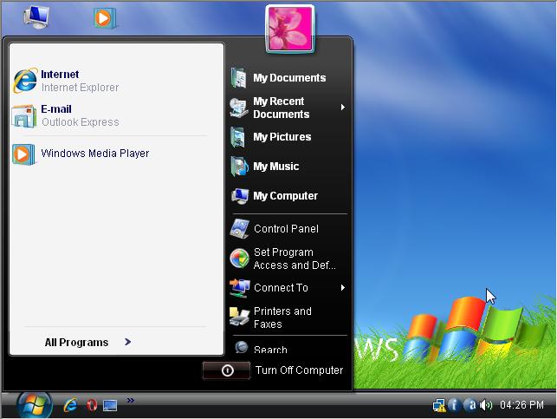The width and height of the screenshot is (557, 419).
Task: Click the Media Player desktop shortcut icon
Action: coord(105,16)
